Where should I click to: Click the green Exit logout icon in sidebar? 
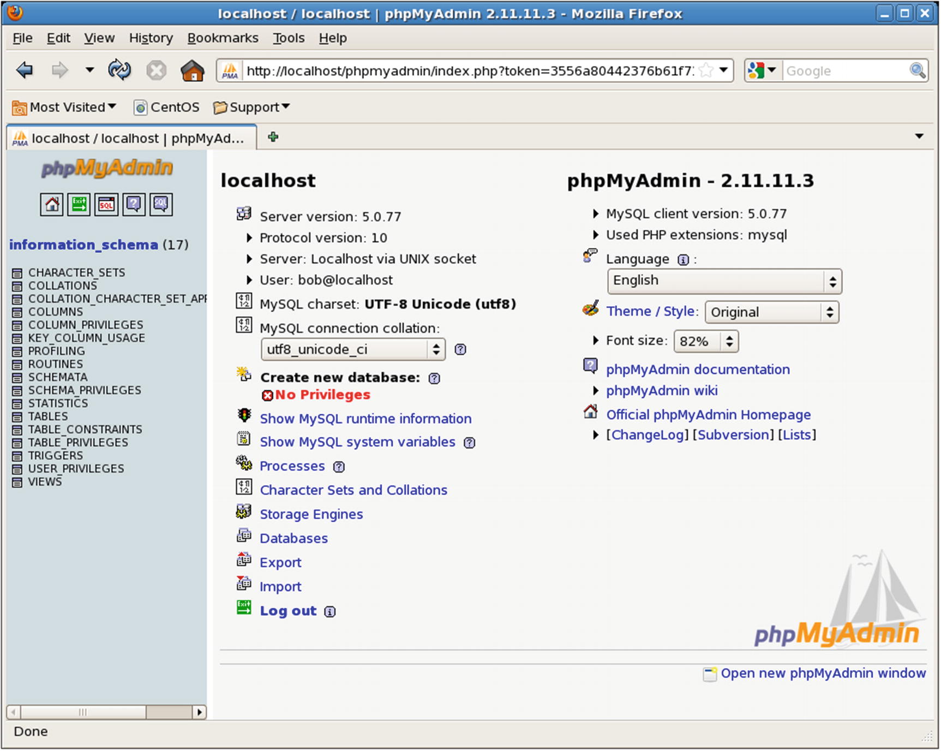click(79, 205)
